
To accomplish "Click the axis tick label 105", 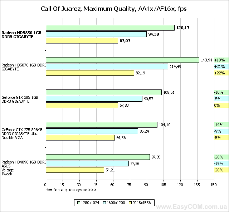I will click(x=163, y=185).
